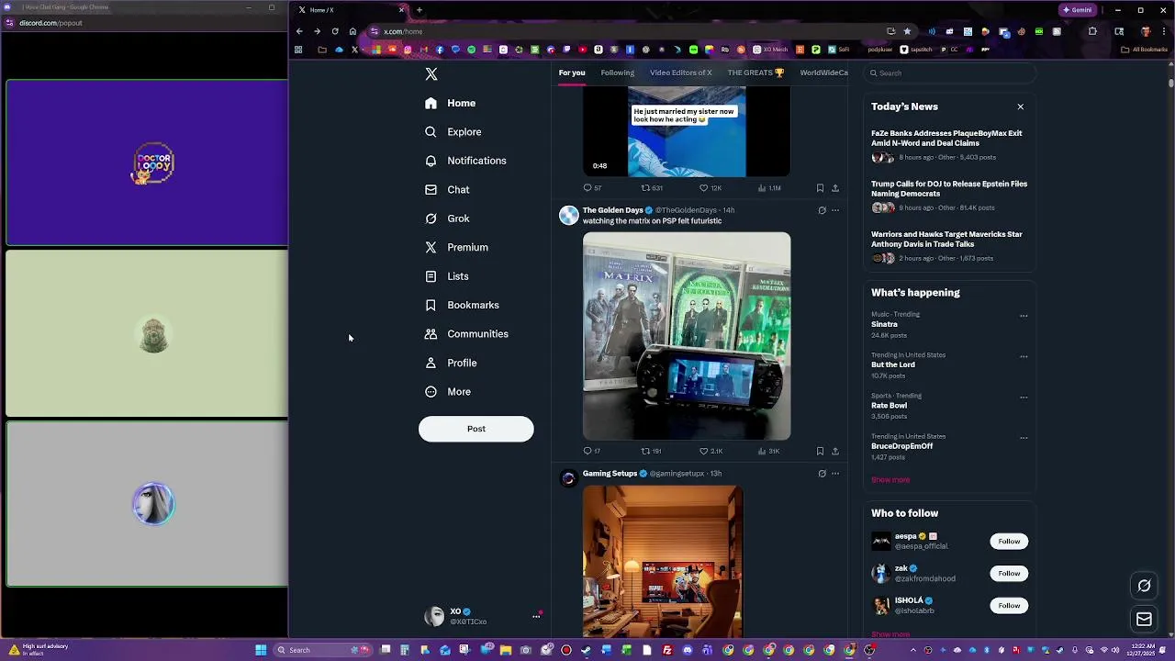Follow the zak account

pos(1009,573)
